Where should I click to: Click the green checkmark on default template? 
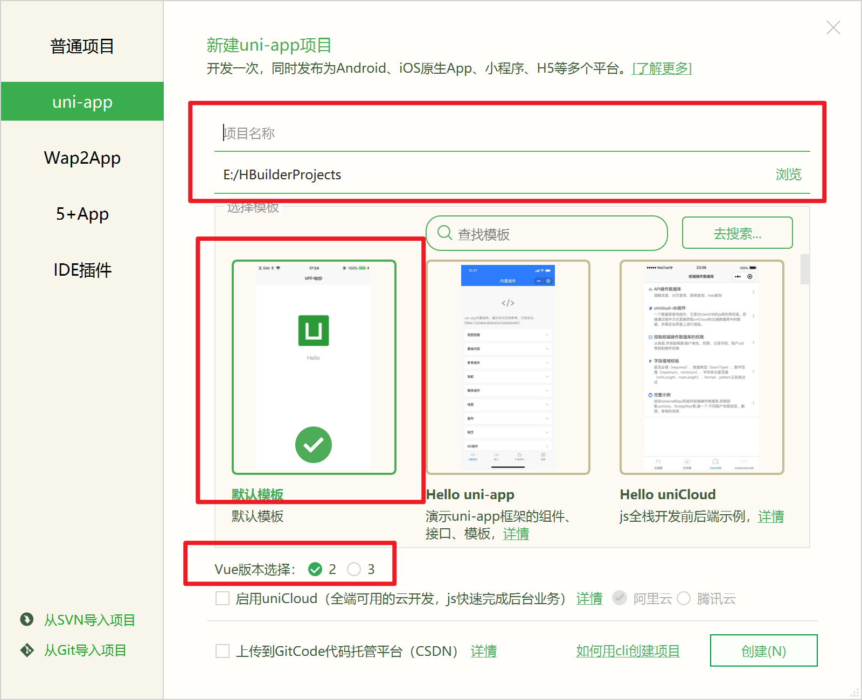click(314, 445)
